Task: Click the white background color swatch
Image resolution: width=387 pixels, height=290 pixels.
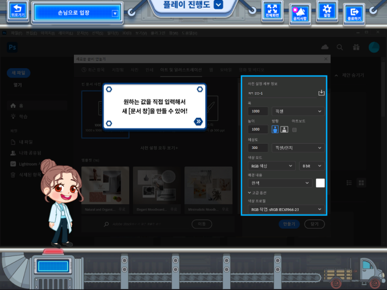Action: [320, 183]
